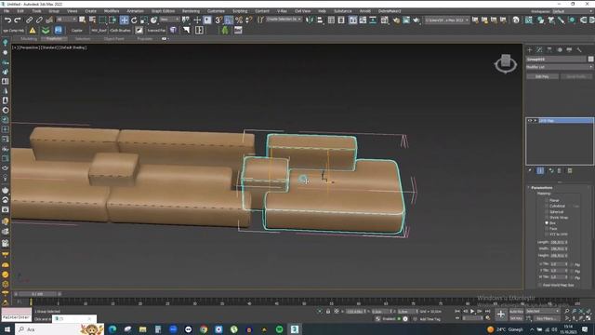Click the Edit Poly modifier button
The height and width of the screenshot is (335, 595).
pos(542,76)
